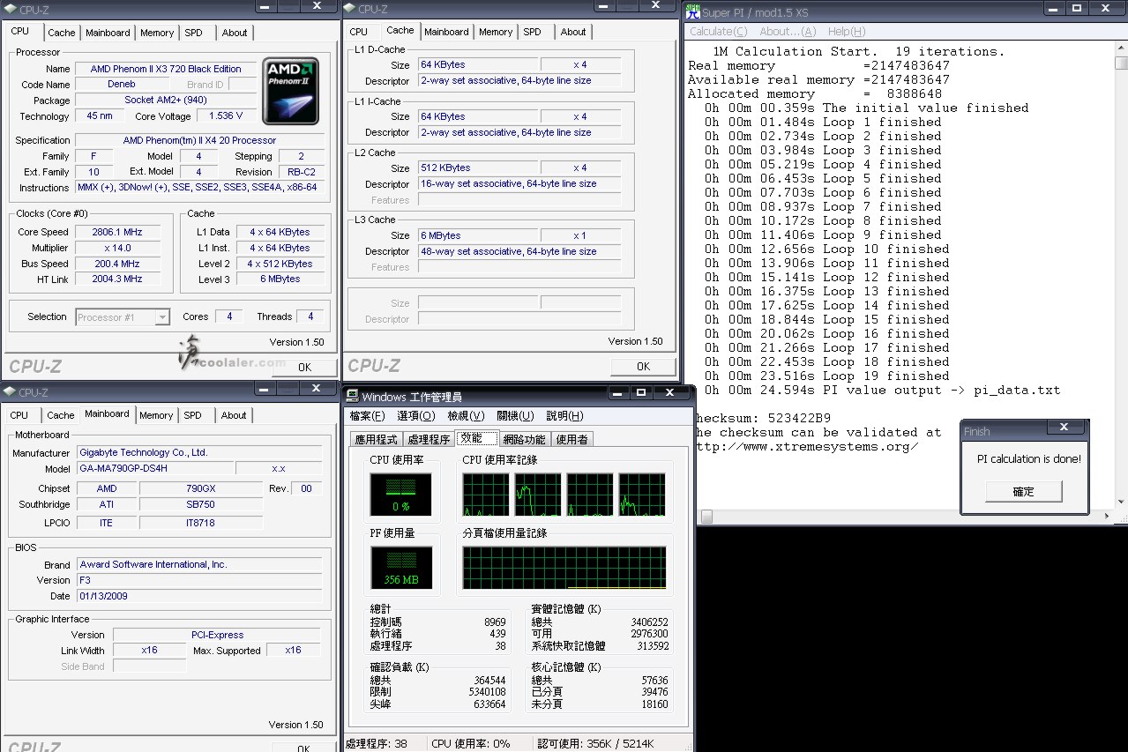Confirm the Finish dialog with 確定 button

(1024, 491)
